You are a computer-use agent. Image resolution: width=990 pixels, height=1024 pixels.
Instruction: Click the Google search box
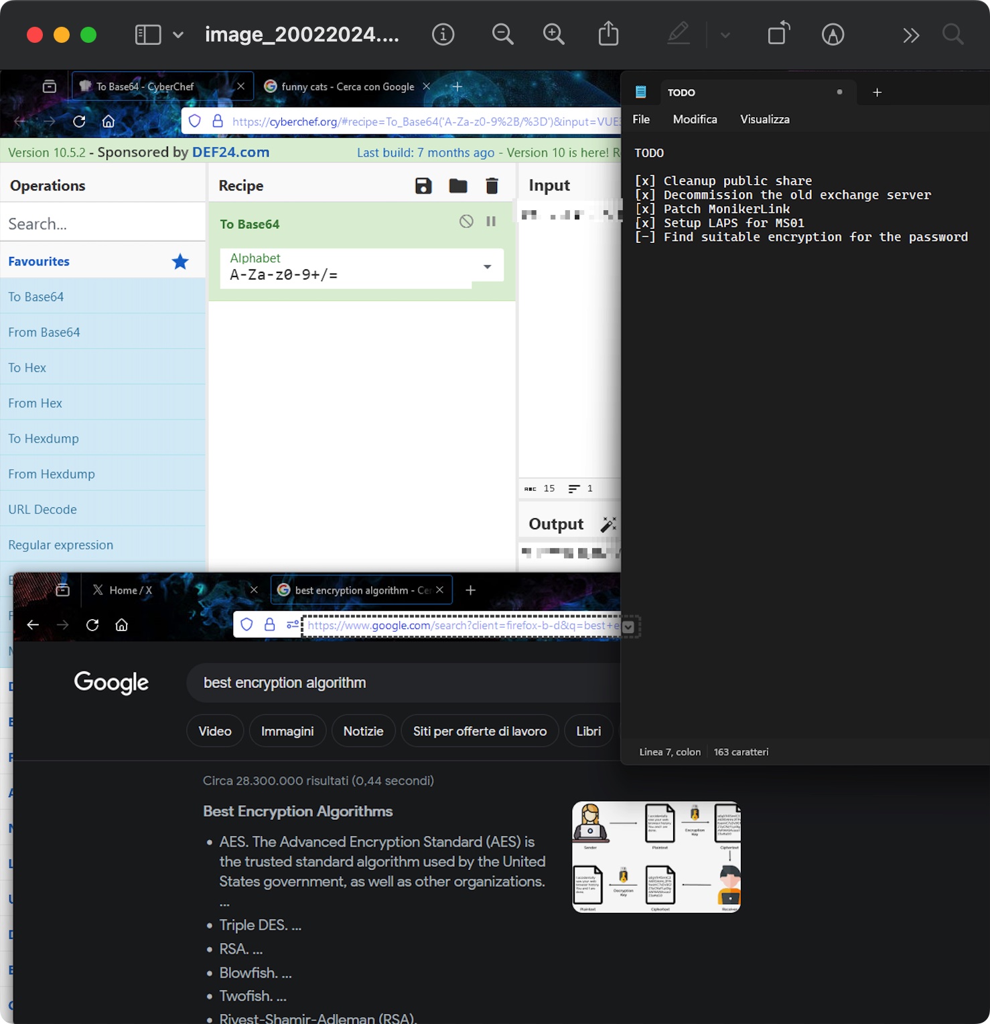point(404,683)
